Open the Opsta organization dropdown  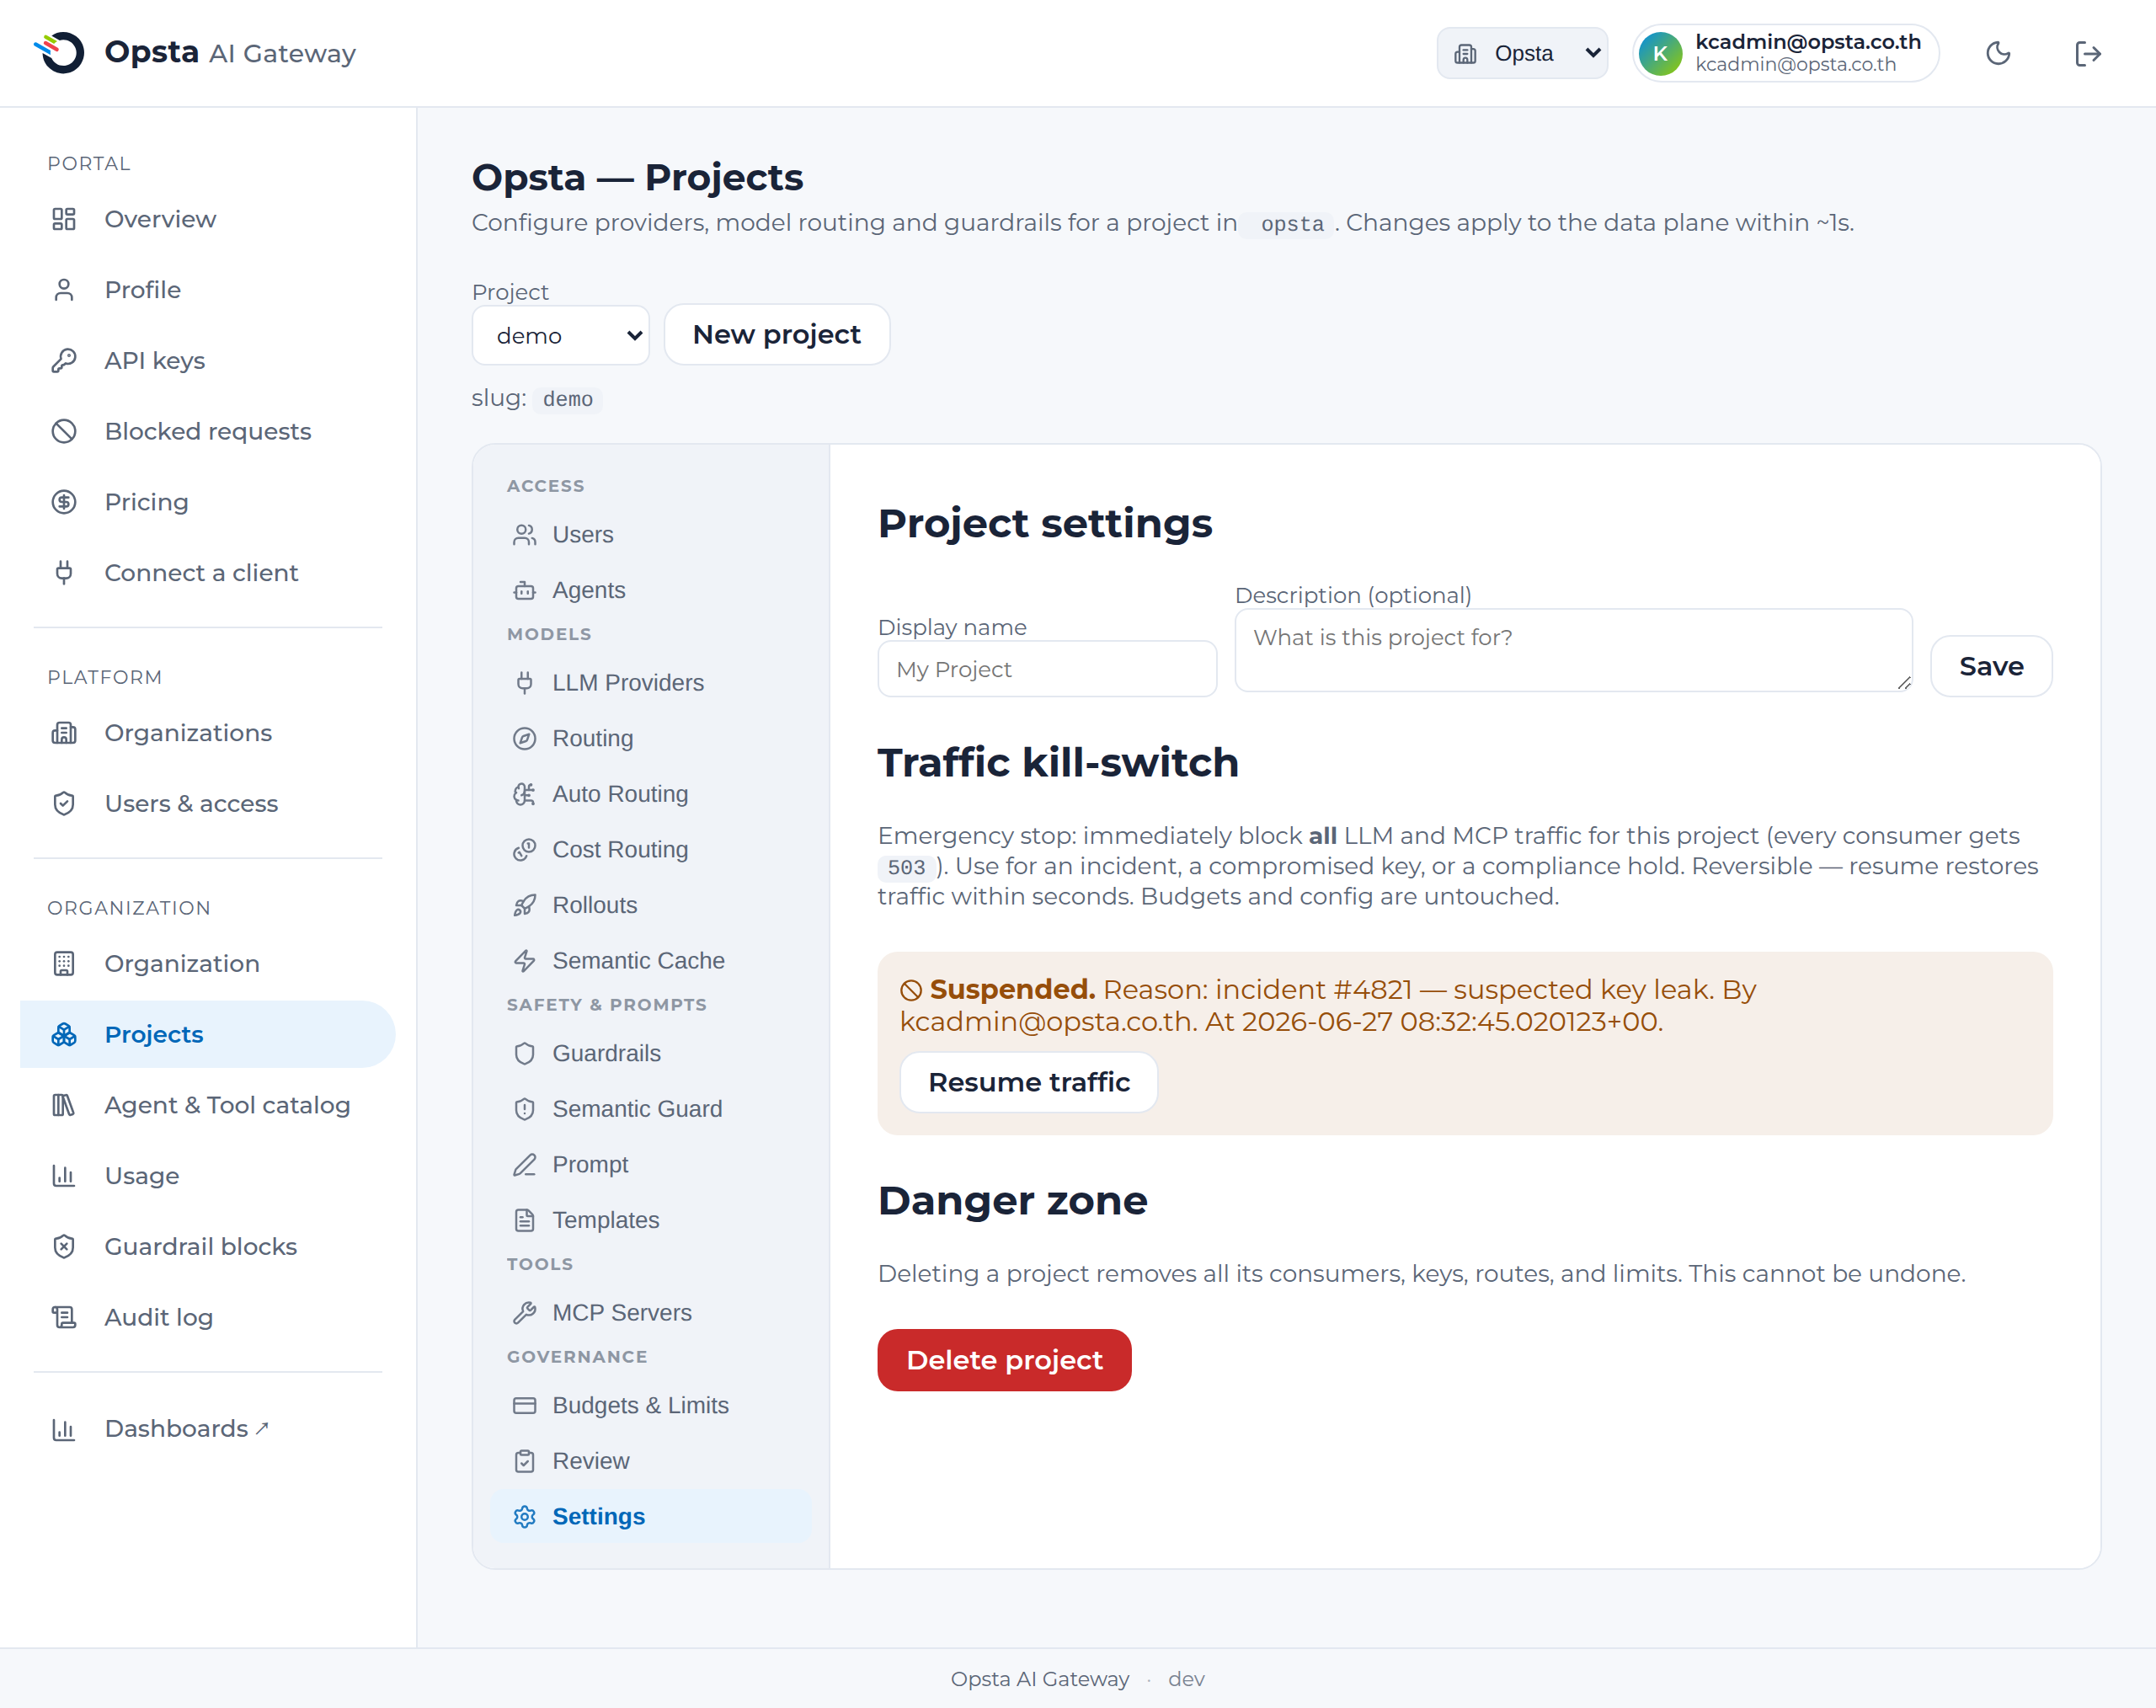[x=1522, y=53]
